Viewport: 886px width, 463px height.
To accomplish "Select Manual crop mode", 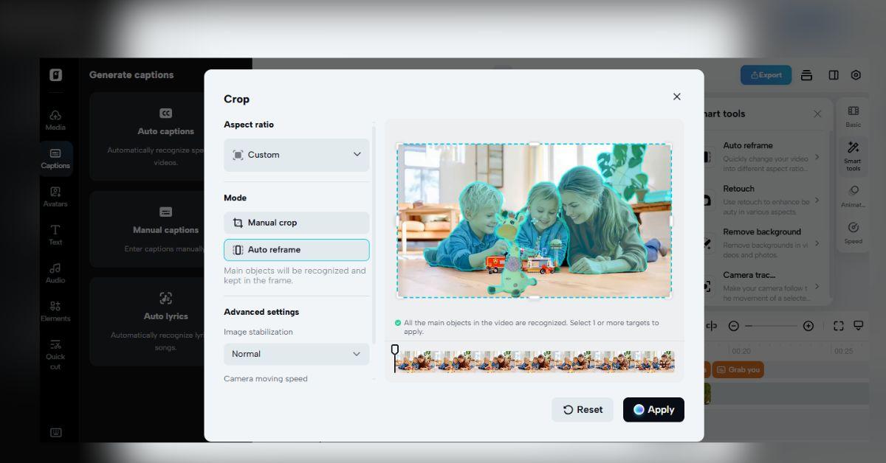I will coord(296,223).
